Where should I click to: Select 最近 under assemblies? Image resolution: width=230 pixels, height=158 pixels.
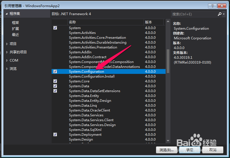tap(15, 35)
